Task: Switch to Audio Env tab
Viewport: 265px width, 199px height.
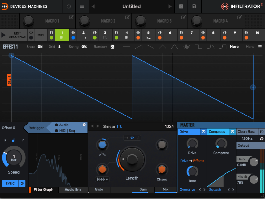Action: 73,189
